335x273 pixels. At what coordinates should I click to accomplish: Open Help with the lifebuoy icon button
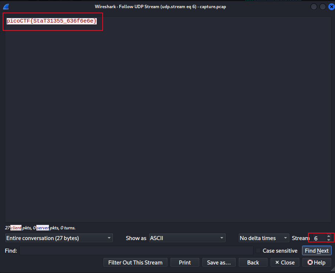pos(316,262)
